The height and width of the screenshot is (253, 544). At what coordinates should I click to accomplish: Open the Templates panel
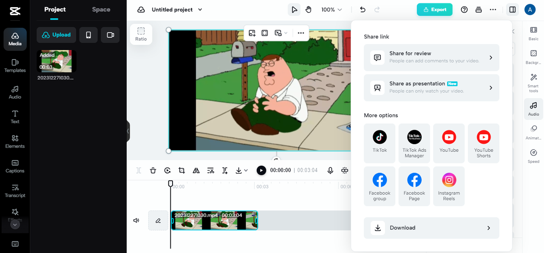tap(15, 66)
